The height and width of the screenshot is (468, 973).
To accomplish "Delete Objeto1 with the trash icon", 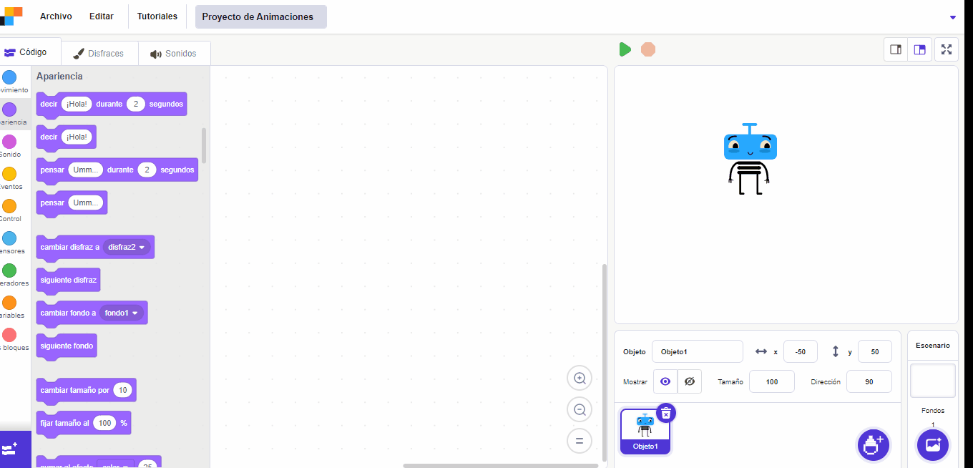I will pyautogui.click(x=666, y=413).
